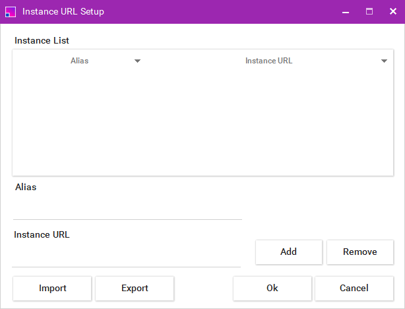Click the "Instance List" section label

click(42, 41)
